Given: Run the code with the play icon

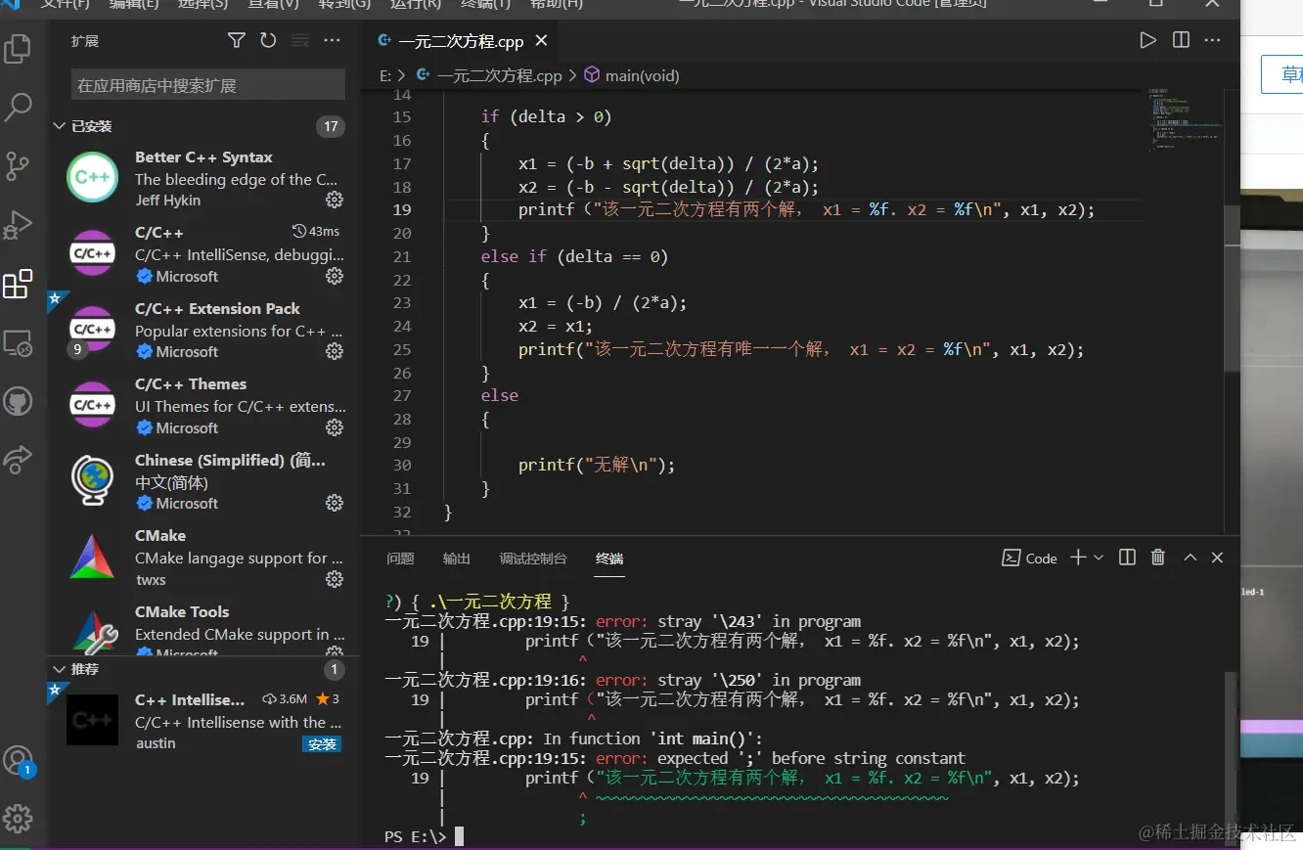Looking at the screenshot, I should [x=1147, y=41].
